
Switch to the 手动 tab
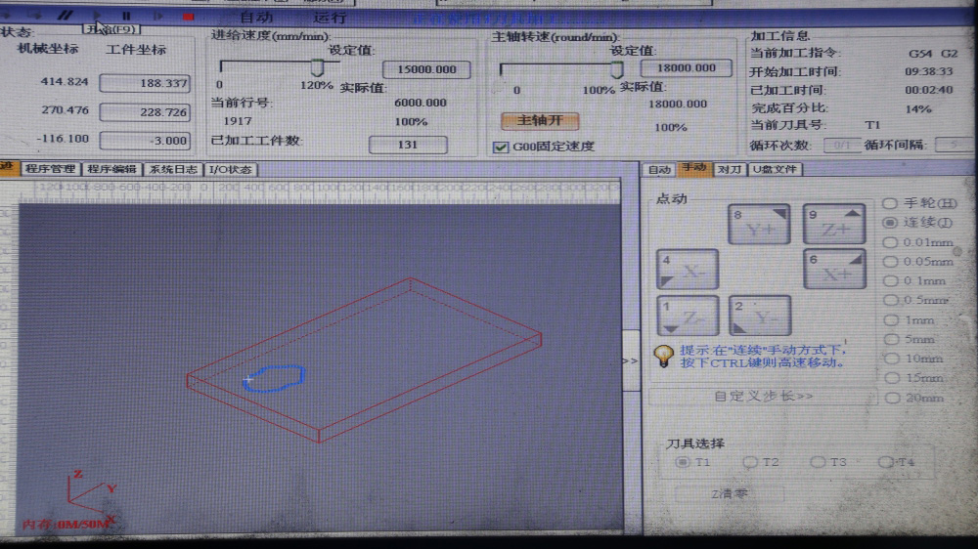(694, 168)
